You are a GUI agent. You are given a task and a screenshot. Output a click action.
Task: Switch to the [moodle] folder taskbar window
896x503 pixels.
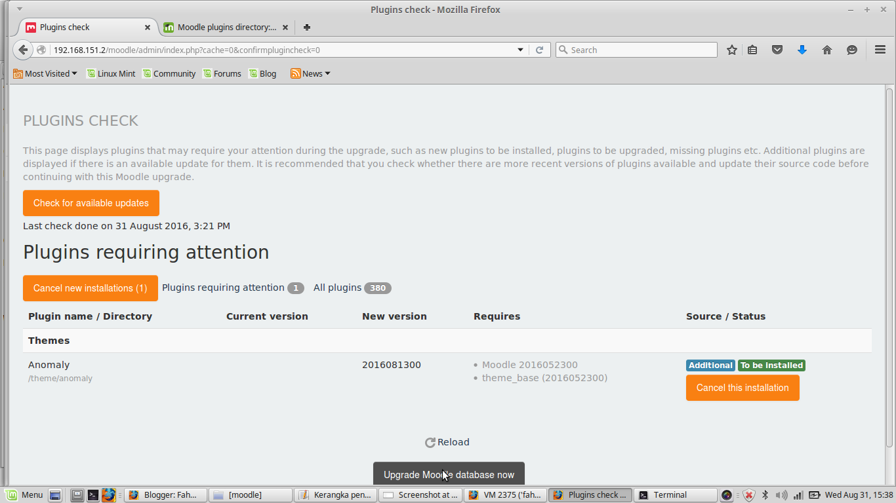click(251, 495)
